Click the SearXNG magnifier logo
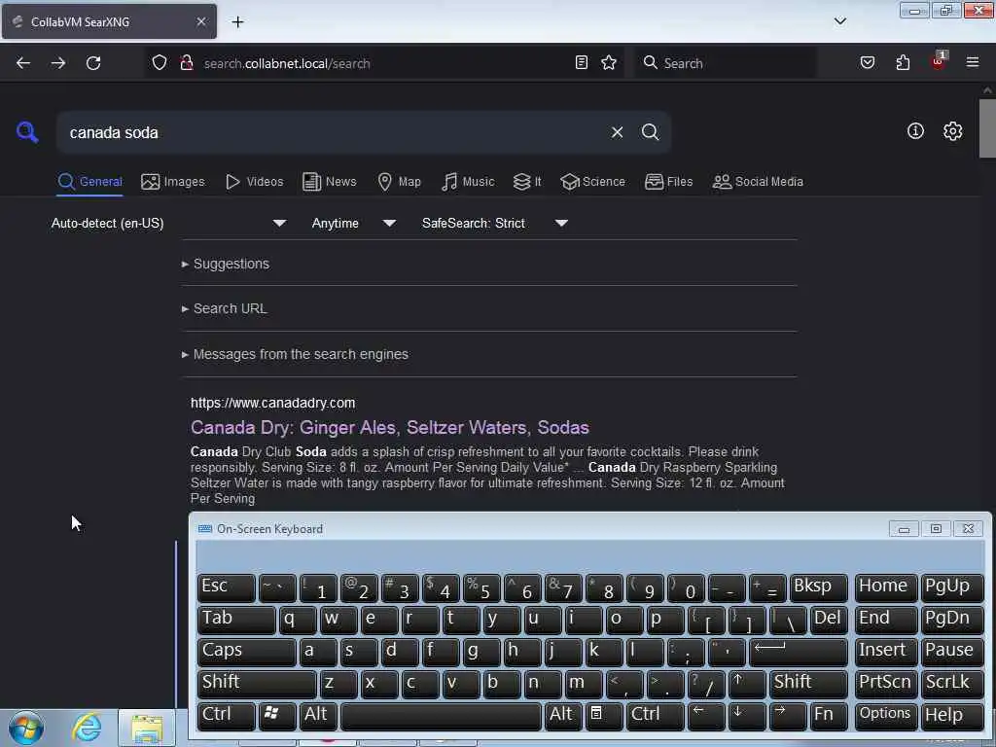996x747 pixels. point(27,132)
